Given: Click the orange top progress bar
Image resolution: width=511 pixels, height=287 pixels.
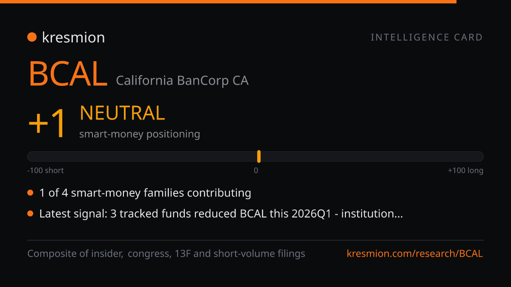Looking at the screenshot, I should [228, 2].
